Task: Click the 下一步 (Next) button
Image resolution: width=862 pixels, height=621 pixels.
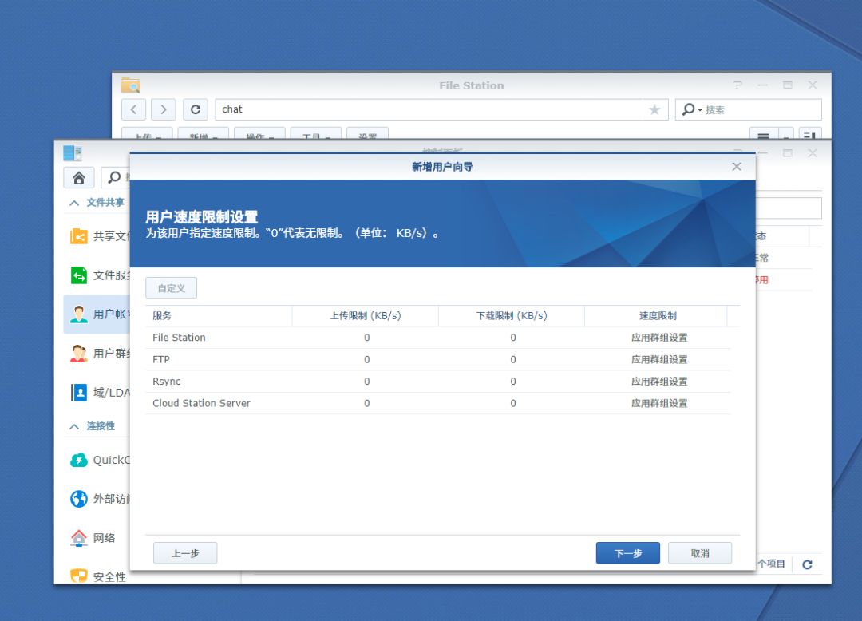Action: coord(628,553)
